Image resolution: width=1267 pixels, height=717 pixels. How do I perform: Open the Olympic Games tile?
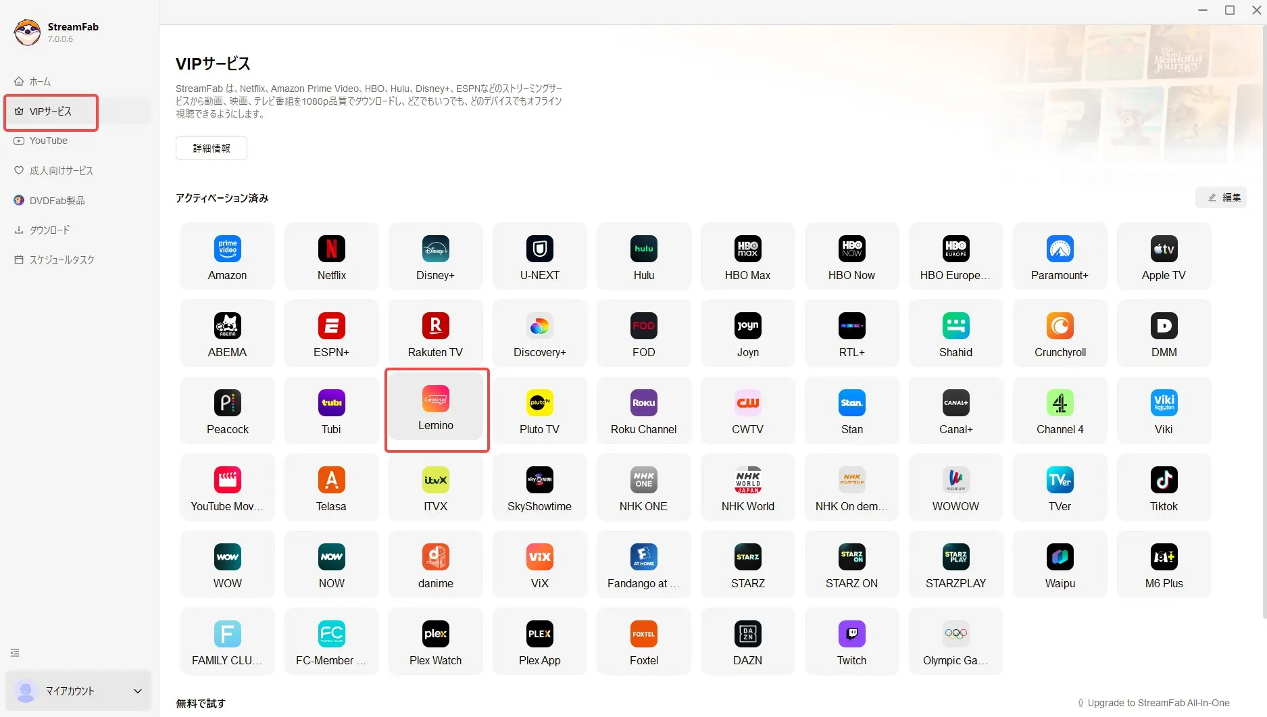point(956,642)
